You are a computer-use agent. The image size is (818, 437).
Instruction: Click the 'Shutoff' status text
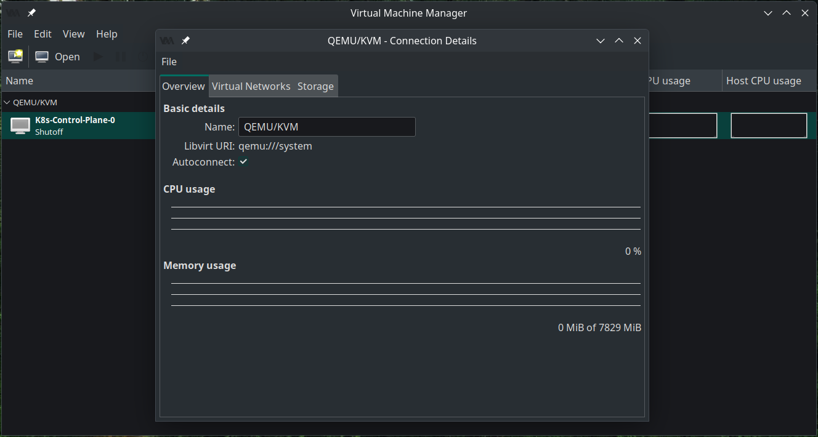pos(49,132)
